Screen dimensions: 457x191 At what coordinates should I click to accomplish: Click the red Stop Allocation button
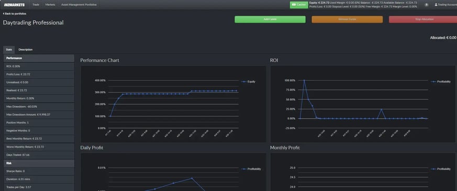[423, 19]
